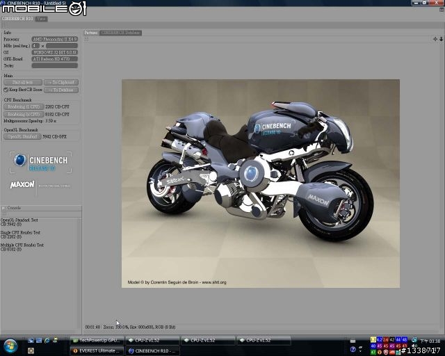
Task: Click the volume speaker tray icon
Action: click(414, 346)
